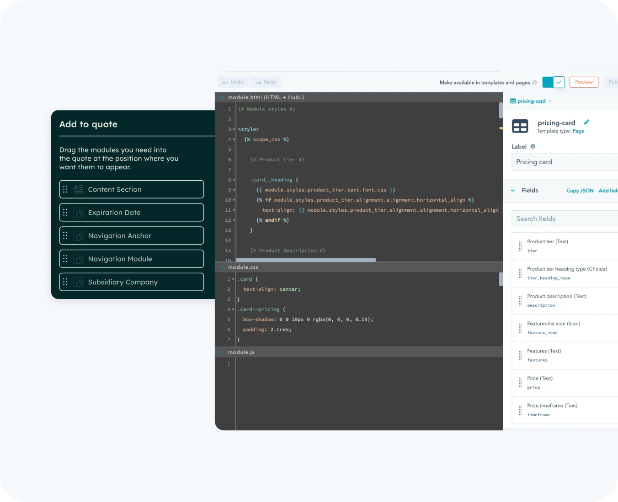This screenshot has width=618, height=502.
Task: Click the Label info icon
Action: click(533, 146)
